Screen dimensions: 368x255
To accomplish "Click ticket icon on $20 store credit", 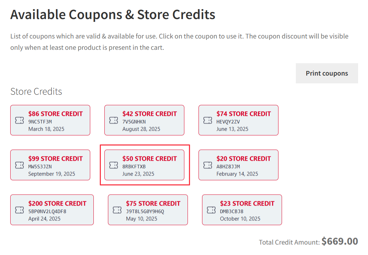I will tap(208, 165).
